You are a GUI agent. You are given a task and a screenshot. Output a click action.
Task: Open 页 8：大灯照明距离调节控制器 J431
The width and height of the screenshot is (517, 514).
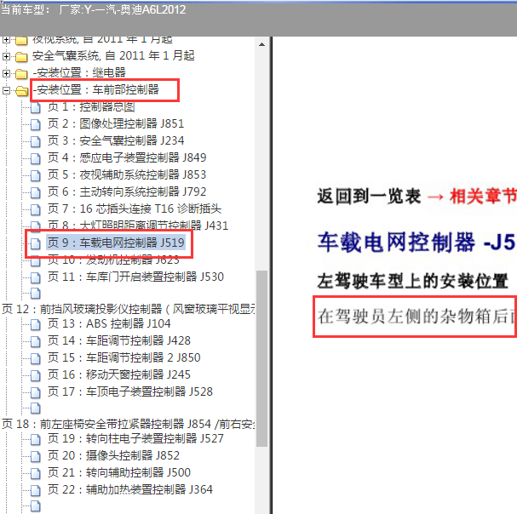pos(138,226)
